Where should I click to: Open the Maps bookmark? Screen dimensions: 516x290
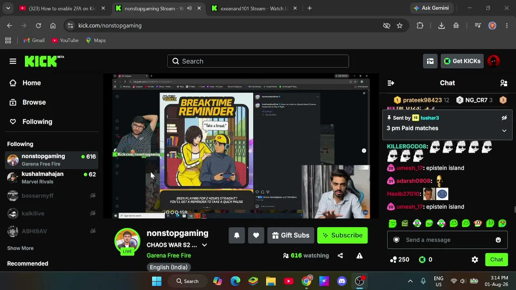96,40
